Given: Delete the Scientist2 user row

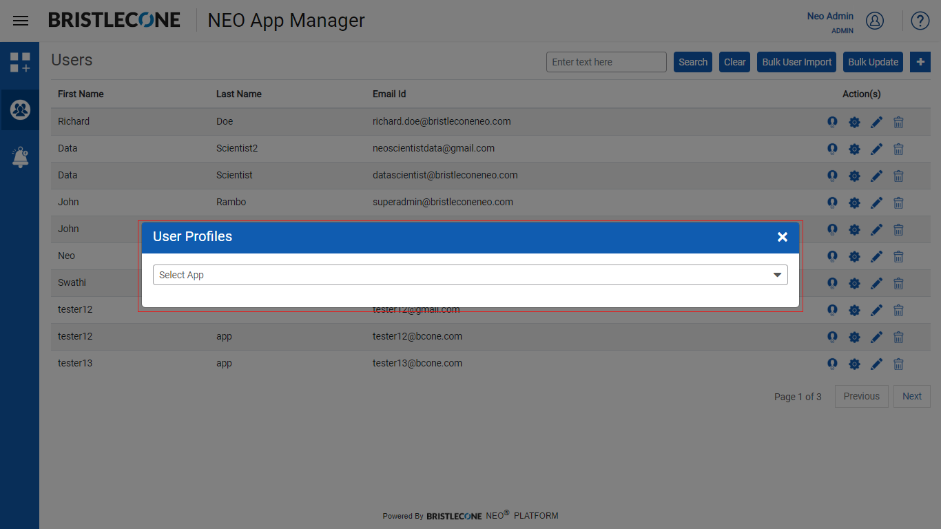Looking at the screenshot, I should 898,149.
